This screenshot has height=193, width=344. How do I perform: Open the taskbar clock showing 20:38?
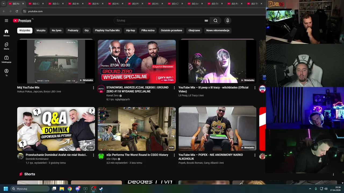(x=335, y=189)
